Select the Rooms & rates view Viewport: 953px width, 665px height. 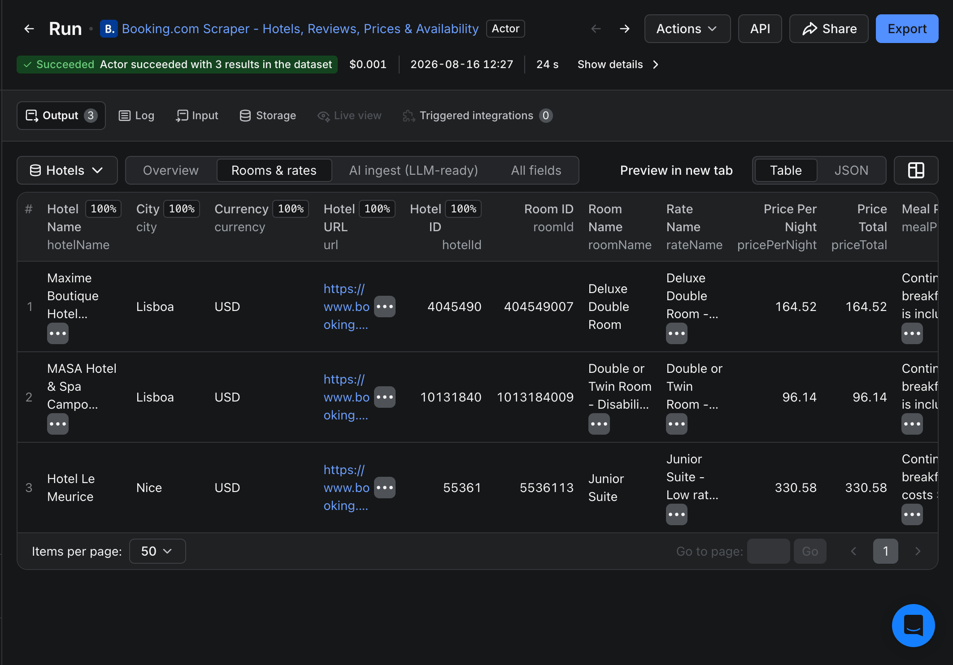tap(274, 170)
